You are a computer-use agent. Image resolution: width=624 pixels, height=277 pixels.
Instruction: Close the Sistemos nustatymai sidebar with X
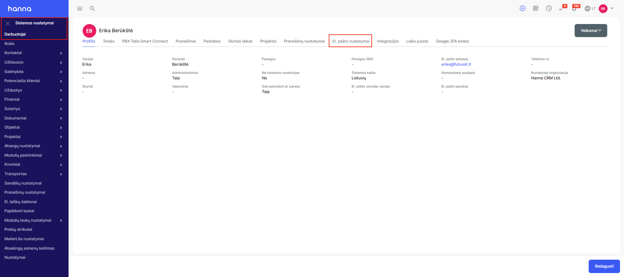[8, 23]
